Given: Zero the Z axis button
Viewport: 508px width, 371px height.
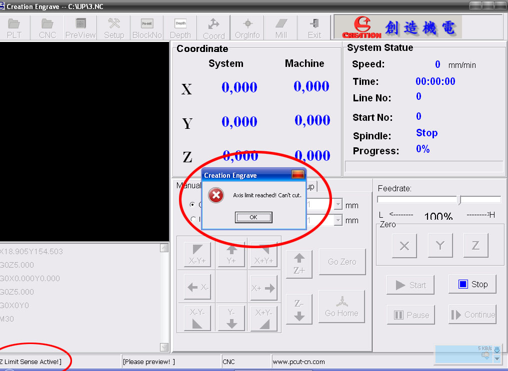Looking at the screenshot, I should pos(475,246).
